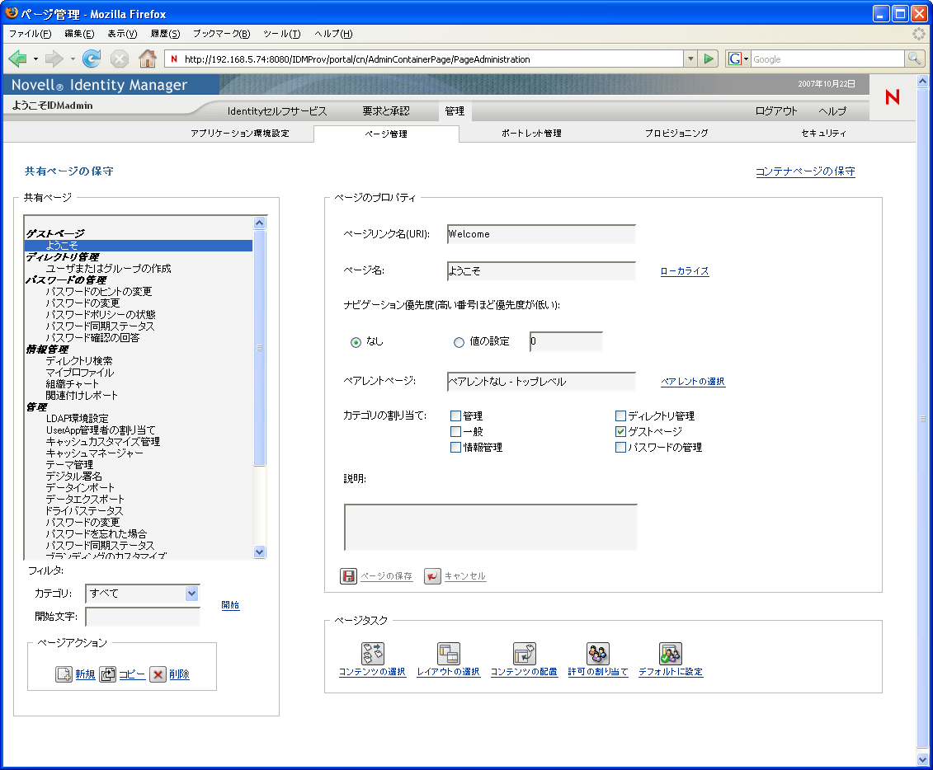Open the プロビジョニング subtab
Viewport: 933px width, 770px height.
[x=676, y=134]
